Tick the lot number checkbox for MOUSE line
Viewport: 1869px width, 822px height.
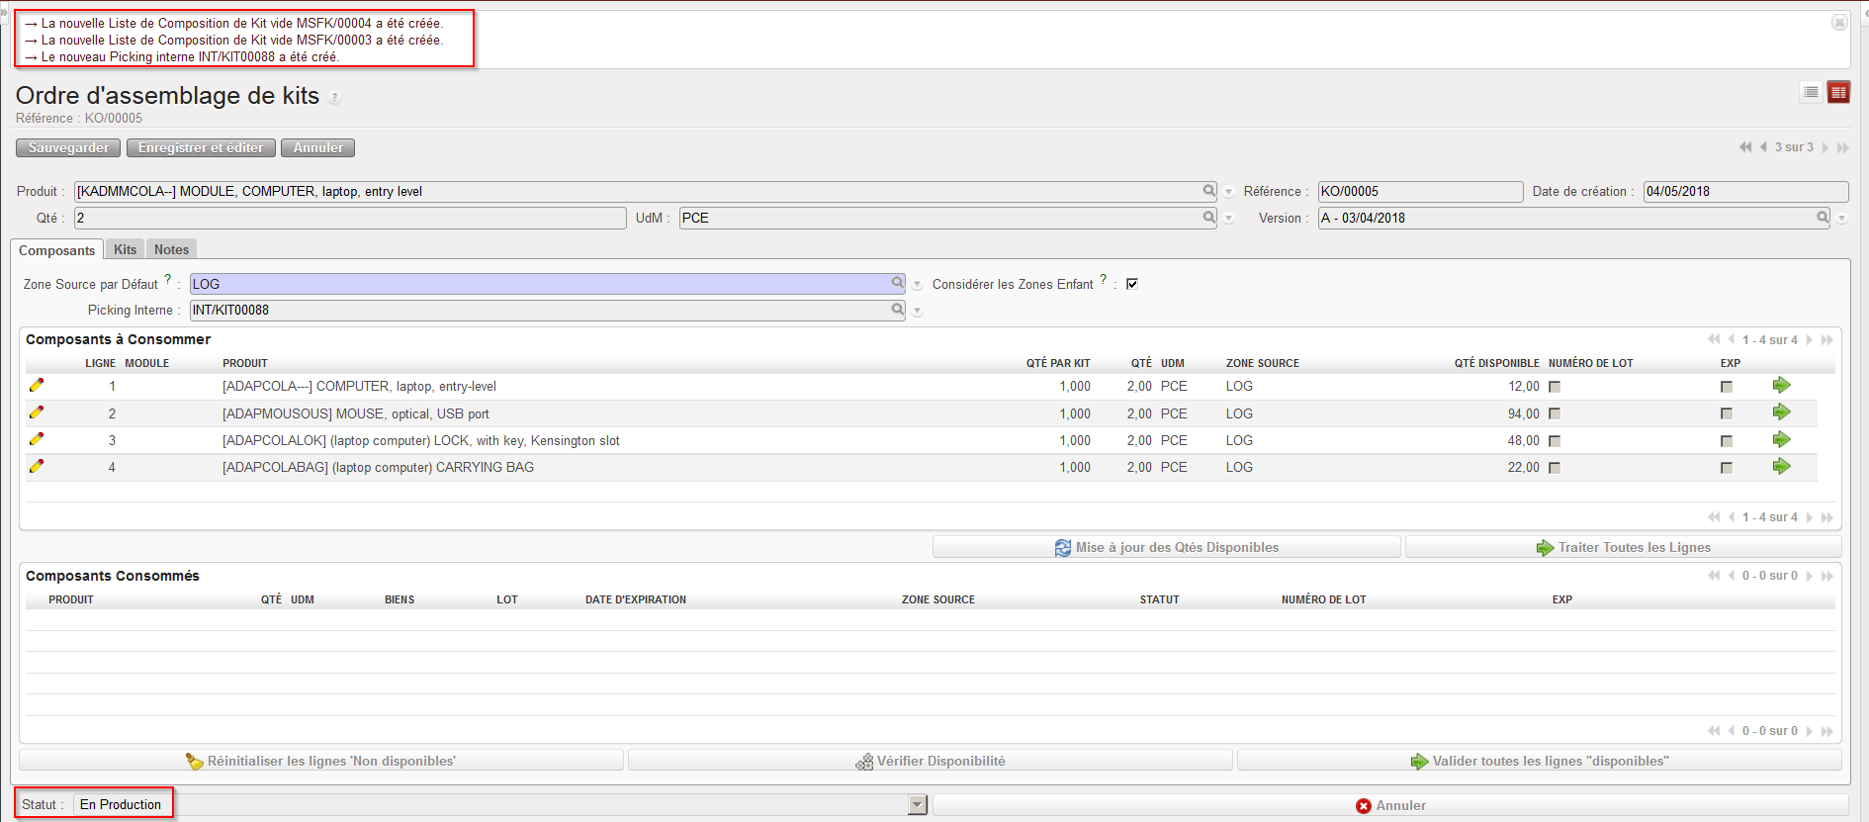click(1554, 413)
